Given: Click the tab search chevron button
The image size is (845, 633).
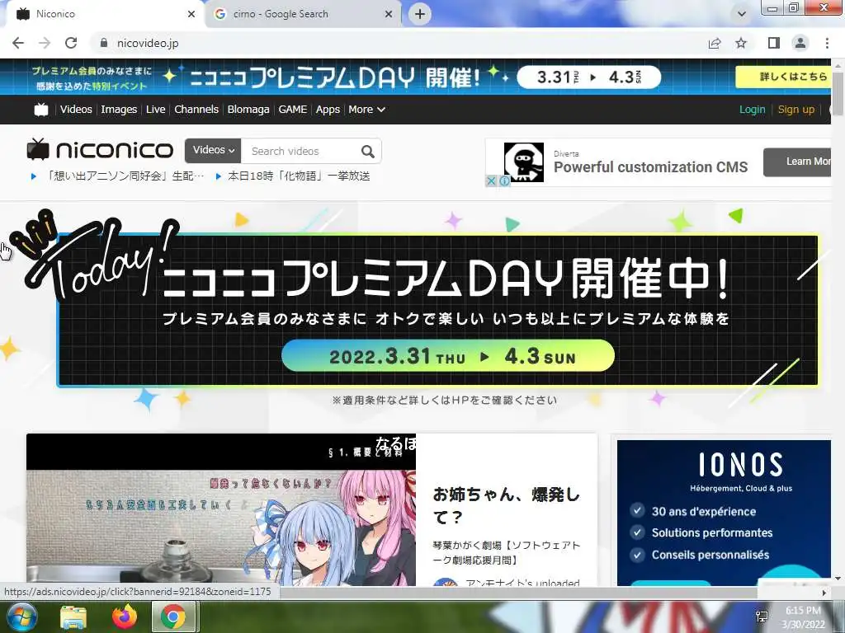Looking at the screenshot, I should (x=742, y=14).
